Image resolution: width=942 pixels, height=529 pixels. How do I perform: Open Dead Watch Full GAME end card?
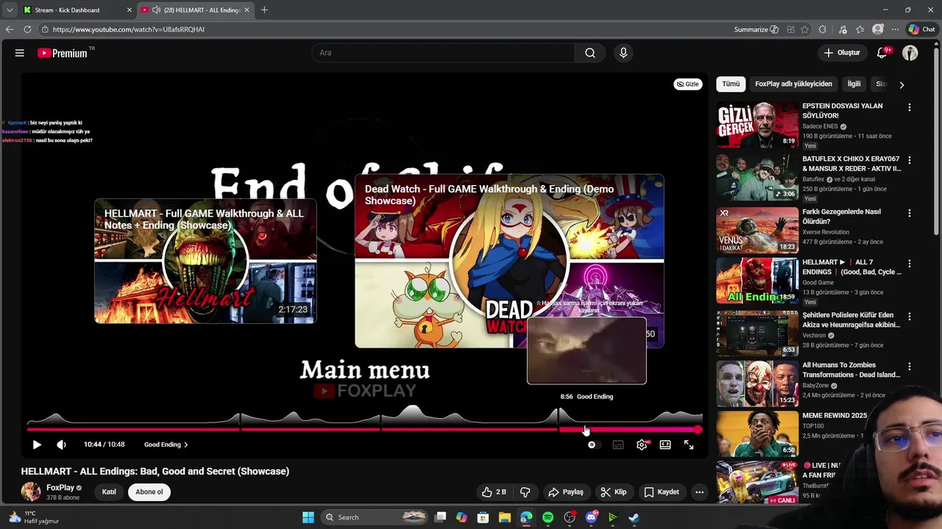click(509, 261)
